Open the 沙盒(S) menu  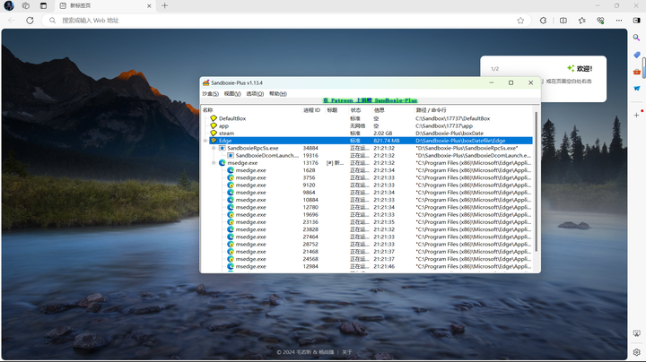click(x=211, y=94)
